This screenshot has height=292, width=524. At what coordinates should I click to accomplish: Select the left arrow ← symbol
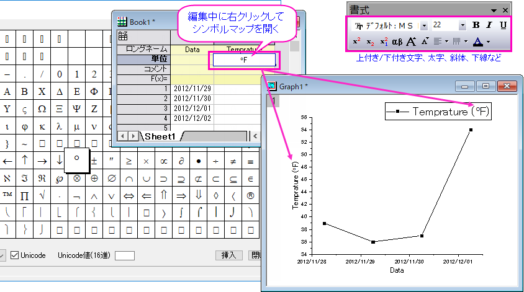pos(7,161)
